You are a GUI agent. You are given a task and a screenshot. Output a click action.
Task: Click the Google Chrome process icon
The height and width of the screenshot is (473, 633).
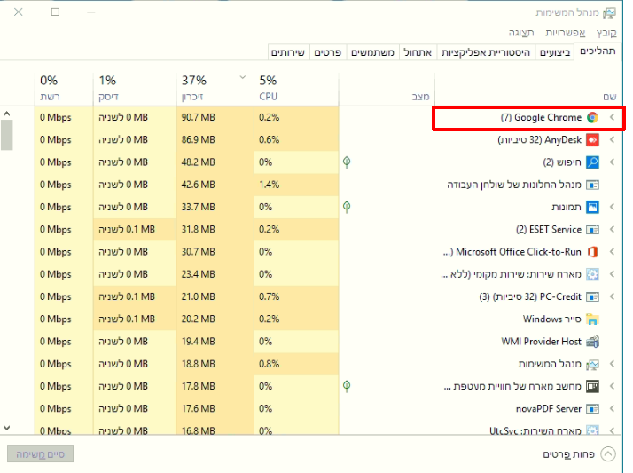[x=592, y=117]
